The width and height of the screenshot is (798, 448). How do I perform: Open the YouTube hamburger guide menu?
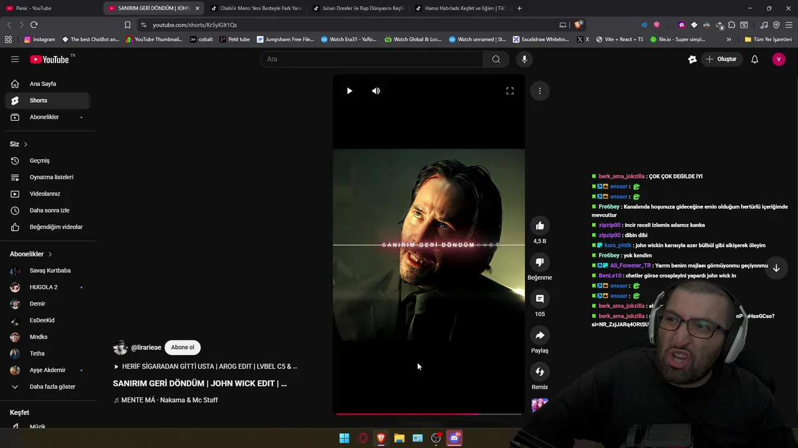(15, 59)
